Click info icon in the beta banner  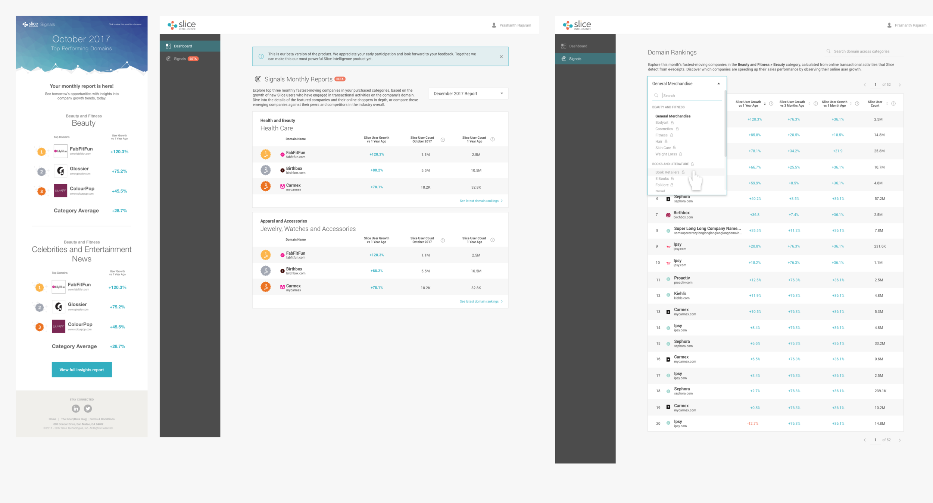(261, 56)
